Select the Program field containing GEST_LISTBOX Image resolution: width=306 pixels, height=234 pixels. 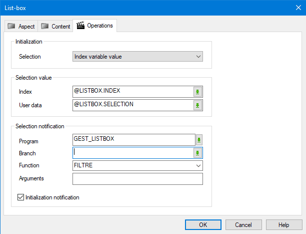133,140
